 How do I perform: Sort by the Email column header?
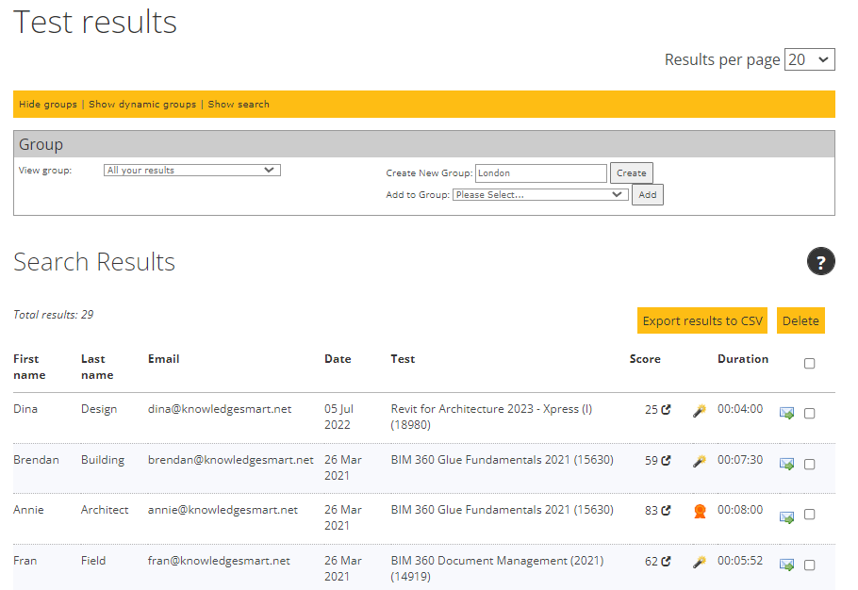tap(164, 359)
